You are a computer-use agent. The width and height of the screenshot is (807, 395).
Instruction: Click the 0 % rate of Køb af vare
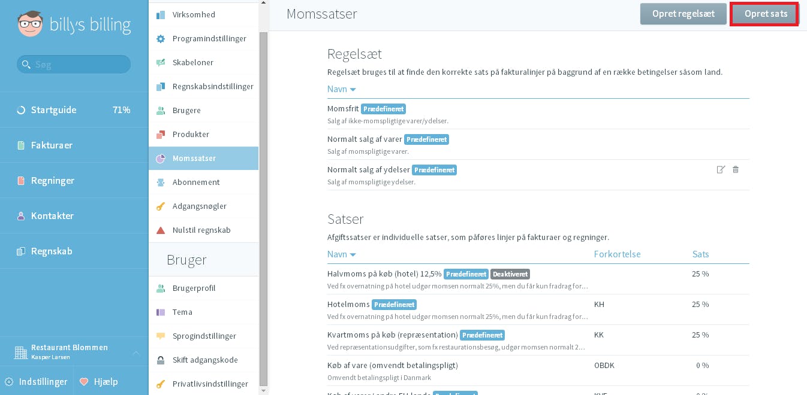point(702,365)
